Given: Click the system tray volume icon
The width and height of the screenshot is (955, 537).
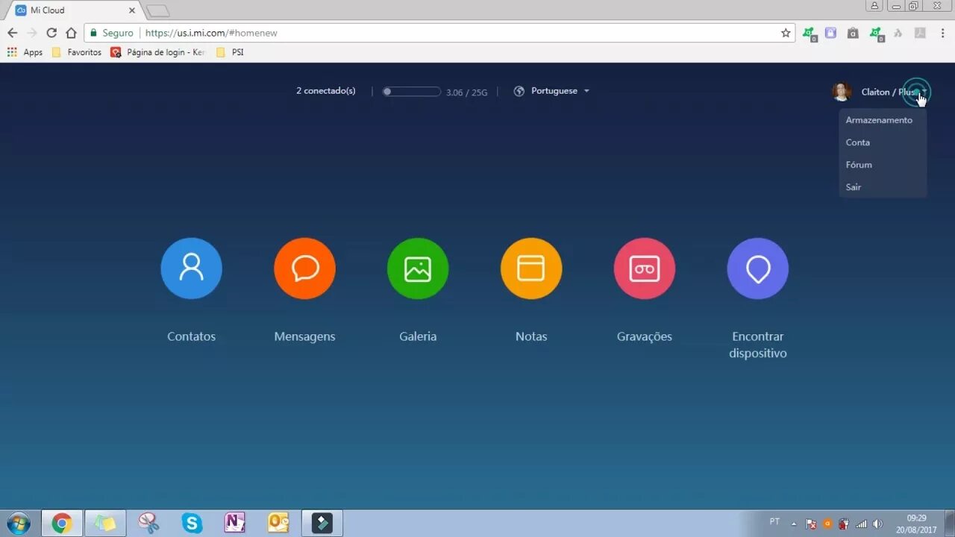Looking at the screenshot, I should [877, 524].
